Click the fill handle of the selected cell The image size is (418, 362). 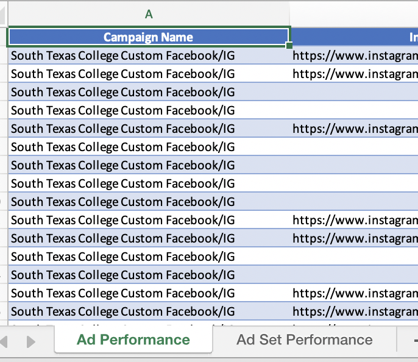[289, 45]
